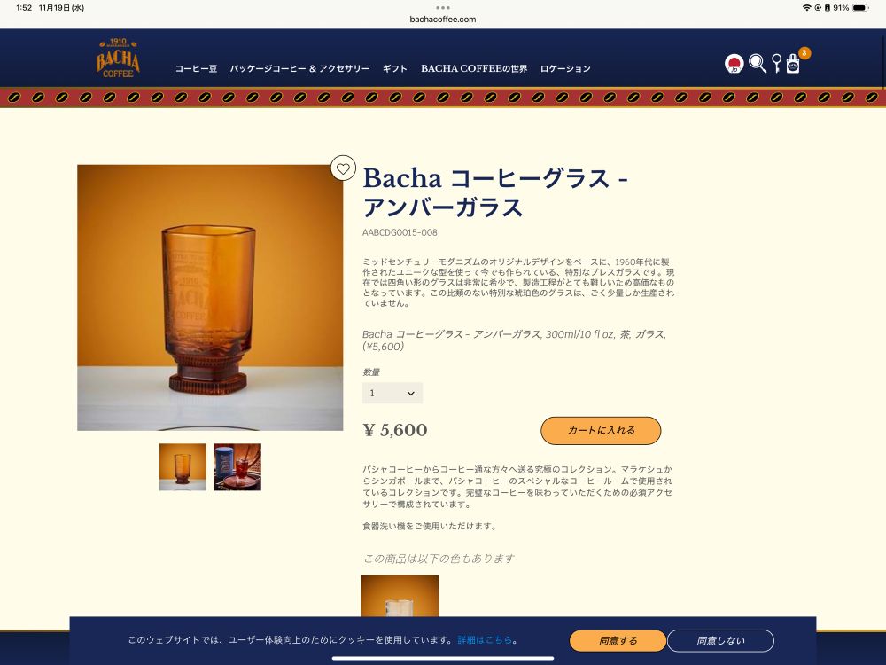Open the コーヒー豆 menu
886x665 pixels.
(x=196, y=68)
